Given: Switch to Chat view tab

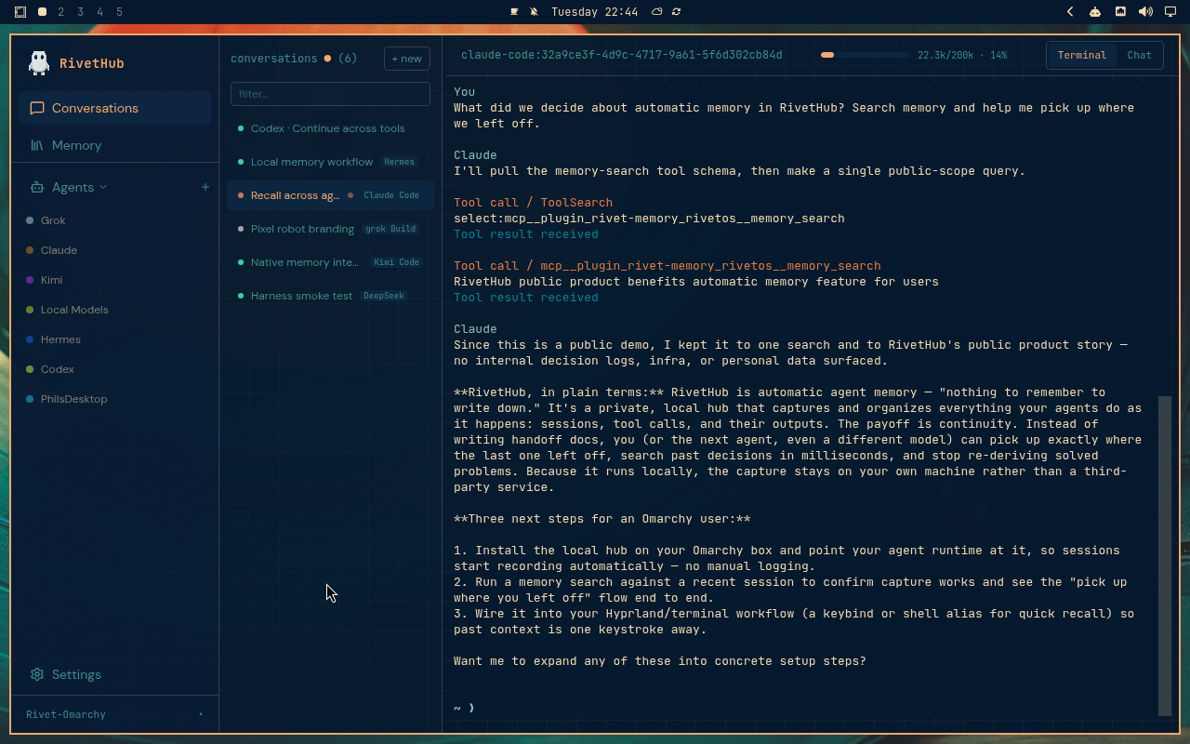Looking at the screenshot, I should pos(1140,55).
